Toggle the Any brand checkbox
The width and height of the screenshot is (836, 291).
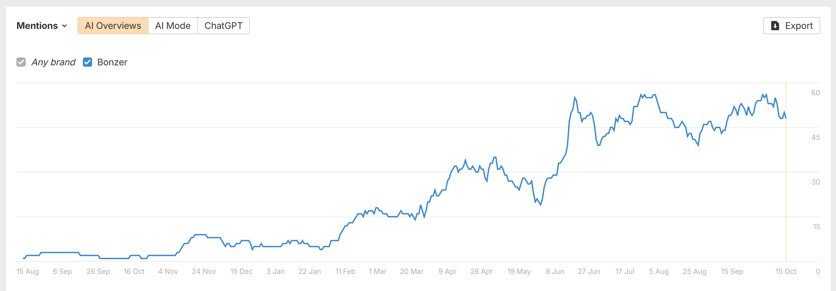21,62
